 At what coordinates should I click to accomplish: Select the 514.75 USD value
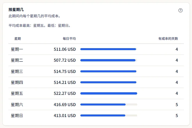tap(65, 71)
